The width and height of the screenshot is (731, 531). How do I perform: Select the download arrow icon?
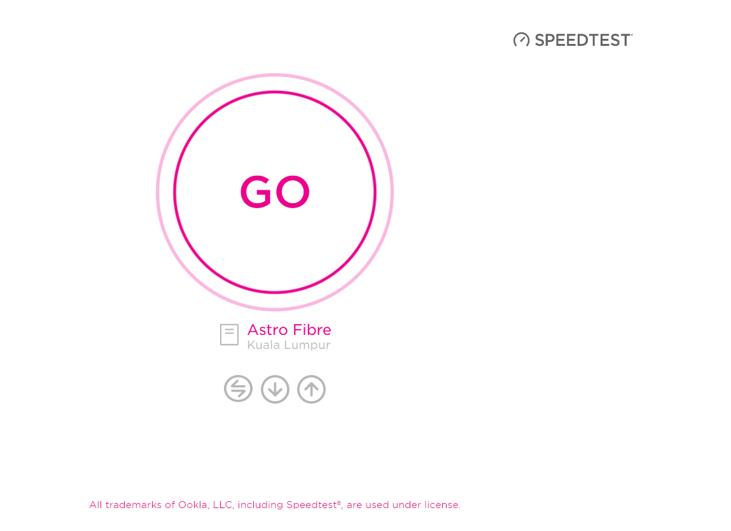pos(275,389)
